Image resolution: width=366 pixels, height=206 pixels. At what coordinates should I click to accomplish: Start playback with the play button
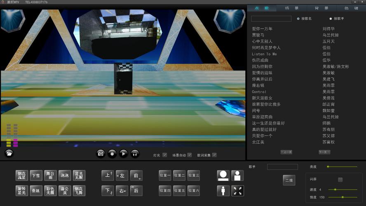[x=123, y=154]
